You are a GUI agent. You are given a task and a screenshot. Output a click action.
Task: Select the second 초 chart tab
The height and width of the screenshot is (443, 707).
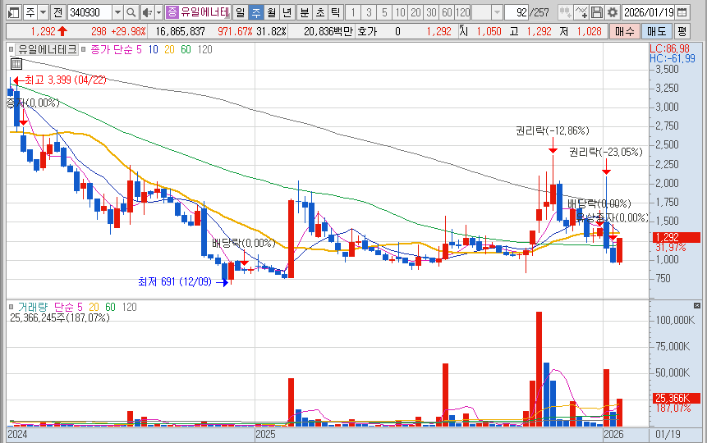[320, 12]
